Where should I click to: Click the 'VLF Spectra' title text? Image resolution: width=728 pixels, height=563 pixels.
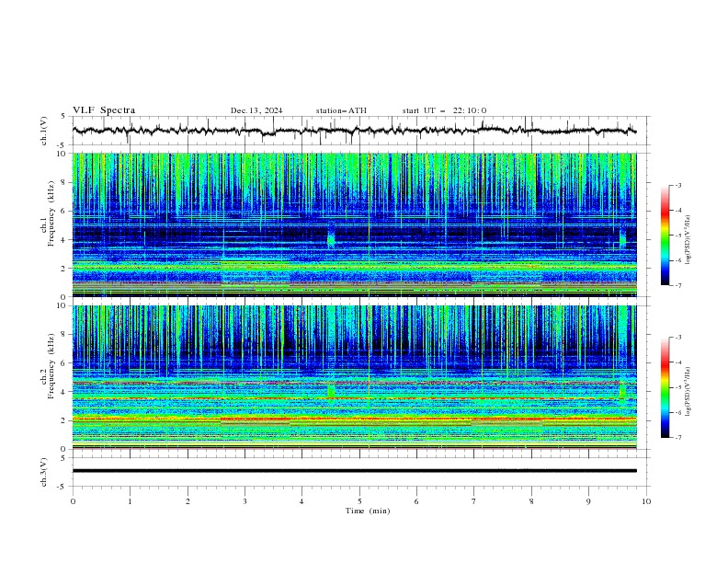[104, 110]
